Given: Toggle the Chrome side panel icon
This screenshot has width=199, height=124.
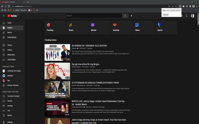Looking at the screenshot, I should 190,6.
